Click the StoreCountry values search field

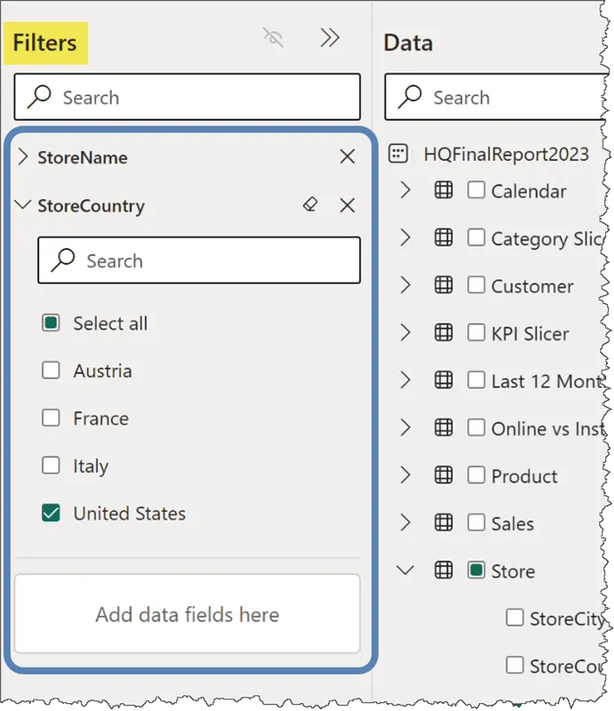[x=199, y=260]
